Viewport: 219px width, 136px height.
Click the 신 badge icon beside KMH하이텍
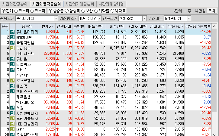point(12,37)
